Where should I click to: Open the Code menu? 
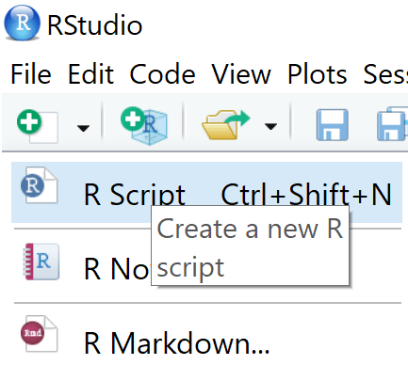(162, 74)
